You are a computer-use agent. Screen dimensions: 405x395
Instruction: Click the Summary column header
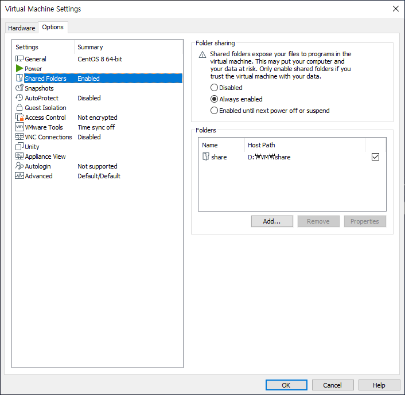point(90,47)
